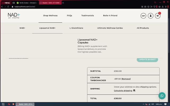Select NAD+ product category

pos(22,28)
